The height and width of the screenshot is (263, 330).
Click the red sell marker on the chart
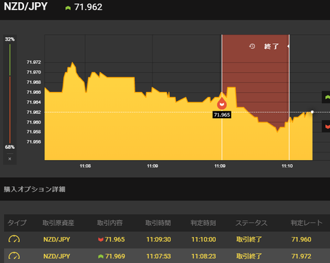tap(222, 104)
